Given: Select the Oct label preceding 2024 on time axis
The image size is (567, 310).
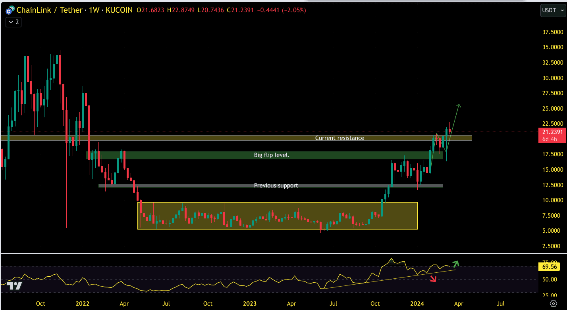Looking at the screenshot, I should 375,304.
